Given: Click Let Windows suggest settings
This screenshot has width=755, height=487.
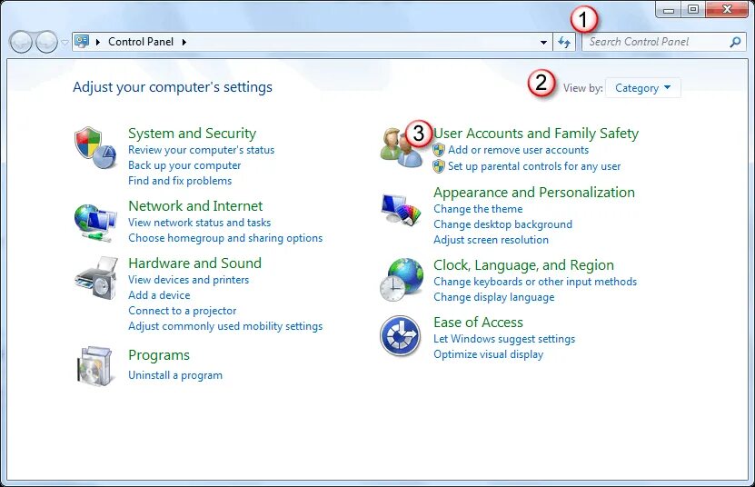Looking at the screenshot, I should (504, 339).
